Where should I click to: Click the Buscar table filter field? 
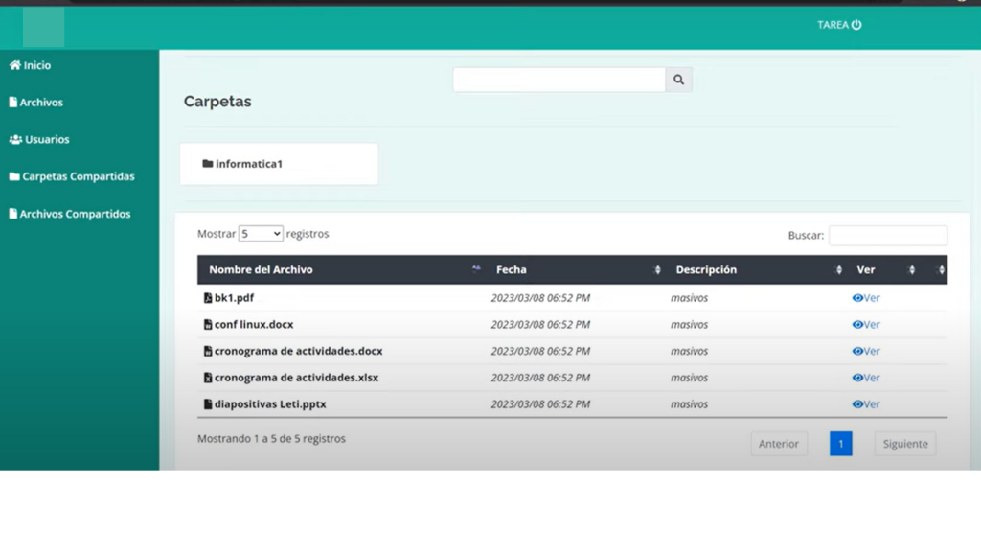[x=887, y=236]
